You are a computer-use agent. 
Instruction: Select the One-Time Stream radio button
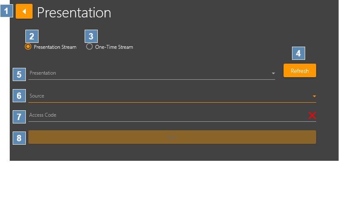[x=89, y=47]
